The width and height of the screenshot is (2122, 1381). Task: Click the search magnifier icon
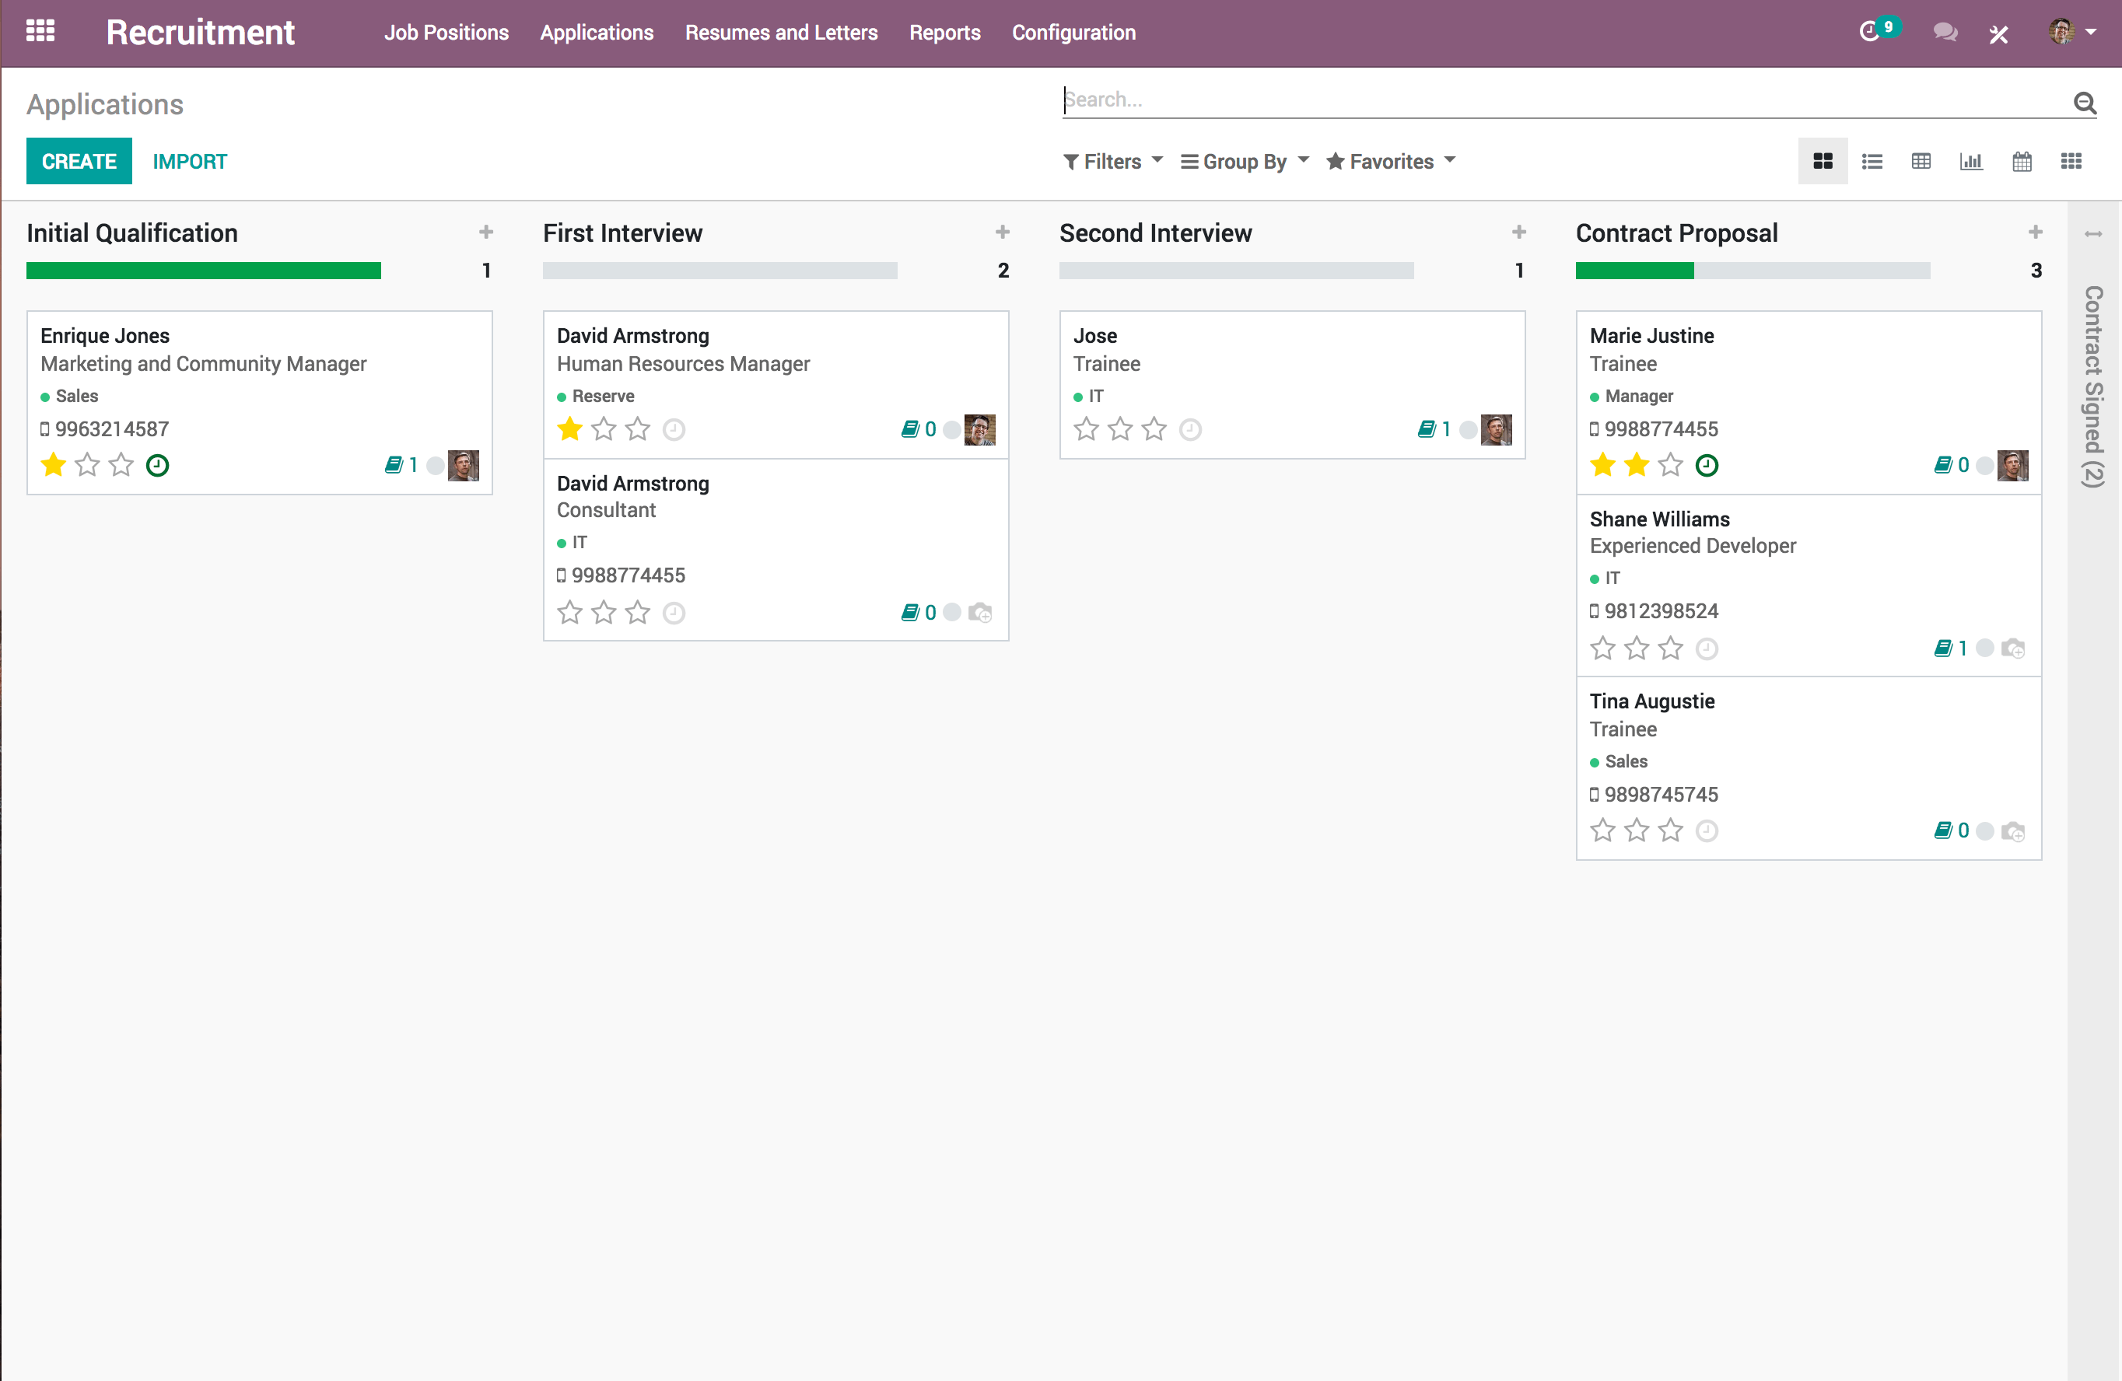tap(2084, 103)
